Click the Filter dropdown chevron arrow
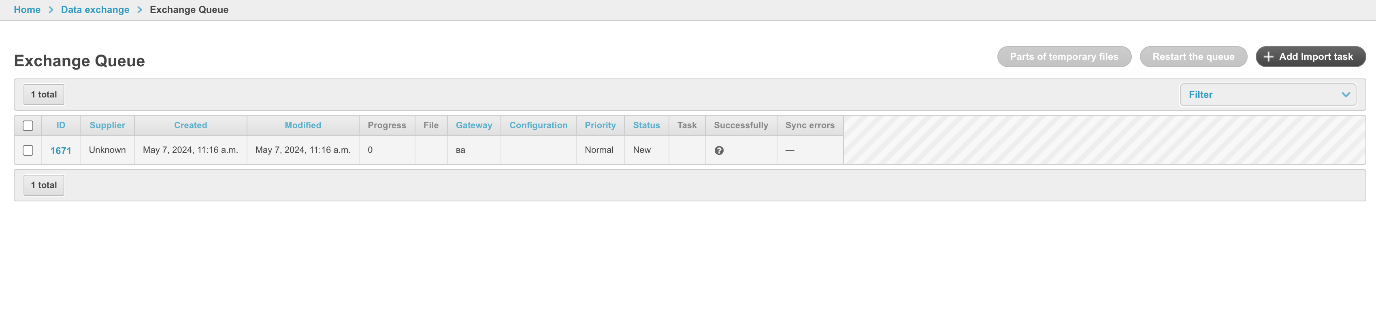The image size is (1376, 313). [x=1345, y=95]
